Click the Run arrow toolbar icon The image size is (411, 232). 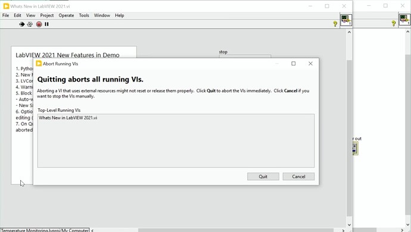[x=22, y=24]
